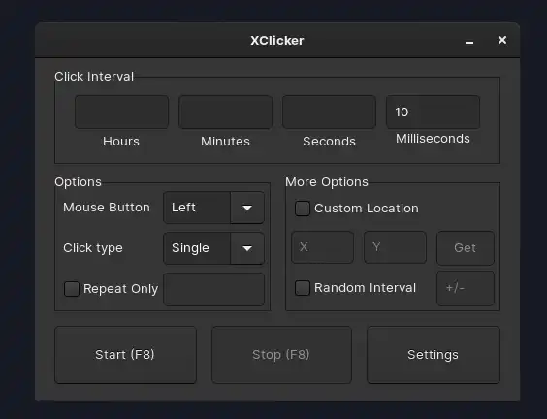Click the Hours input field
Viewport: 547px width, 419px height.
tap(122, 112)
